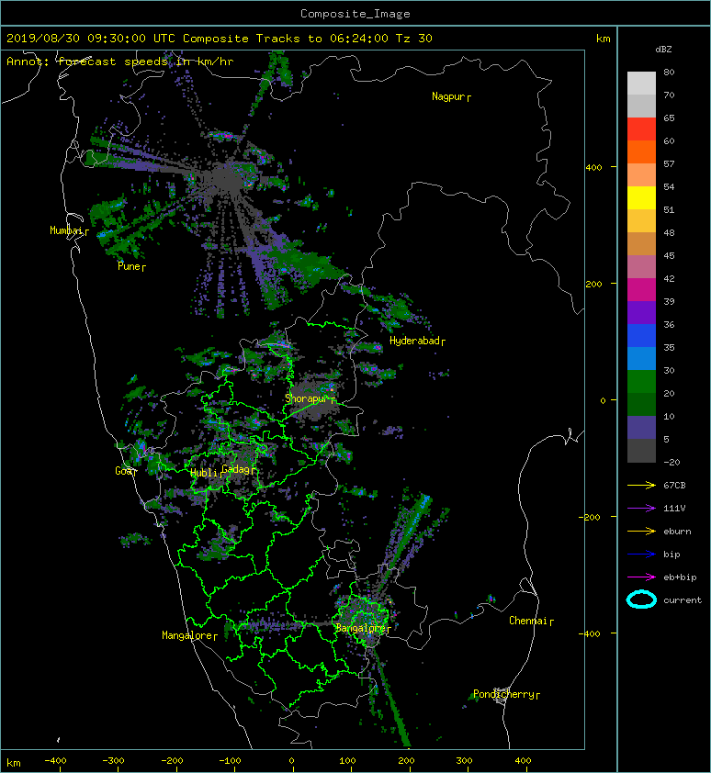Pick the bright green 20-30 dBZ swatch

[641, 382]
